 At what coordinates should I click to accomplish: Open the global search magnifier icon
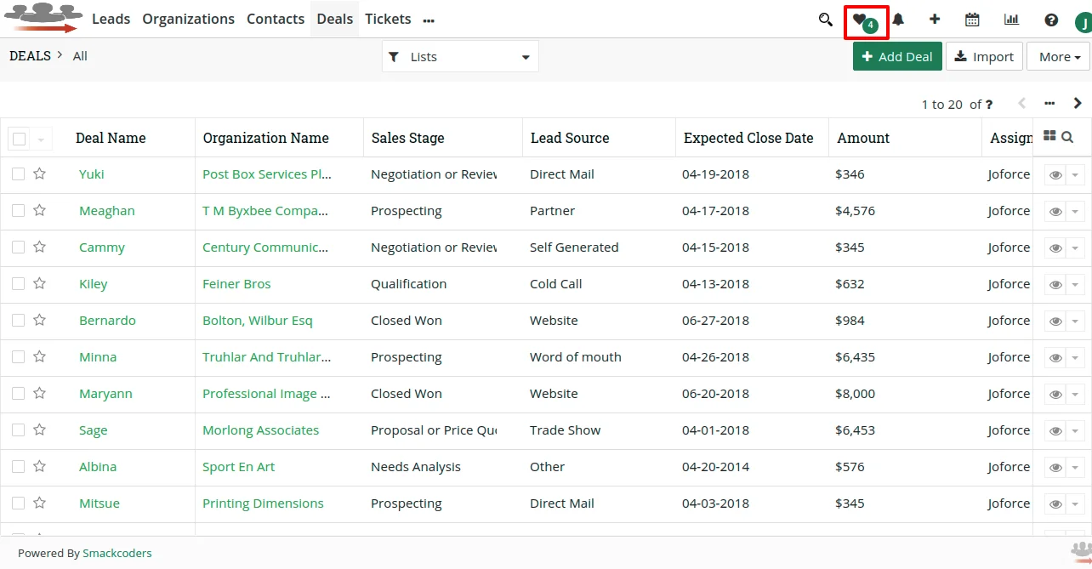[x=825, y=20]
